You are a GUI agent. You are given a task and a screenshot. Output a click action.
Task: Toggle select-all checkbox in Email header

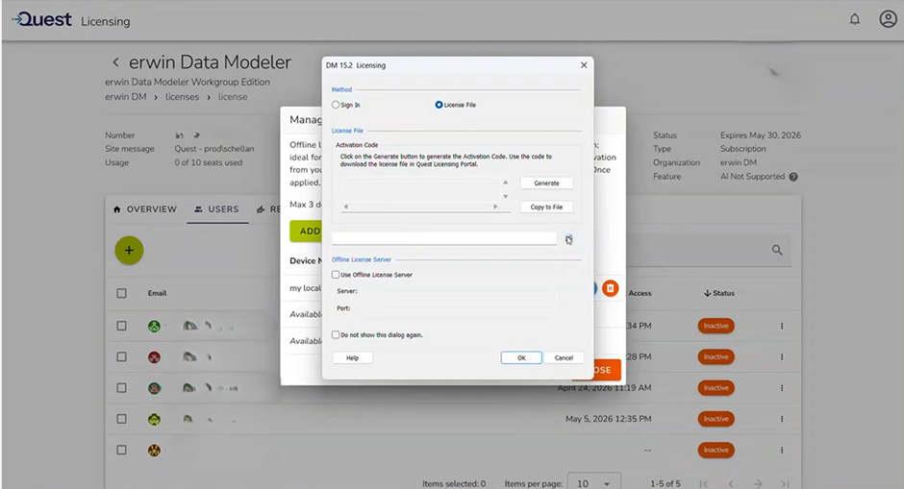click(x=121, y=293)
